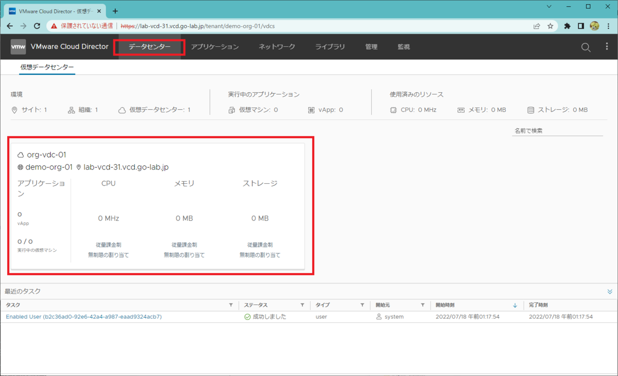The width and height of the screenshot is (618, 376).
Task: Open the ライブラリ menu
Action: click(x=330, y=47)
